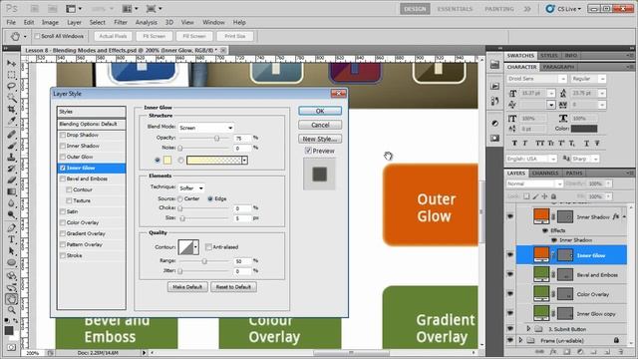
Task: Click the Faux Italic character icon
Action: (525, 144)
